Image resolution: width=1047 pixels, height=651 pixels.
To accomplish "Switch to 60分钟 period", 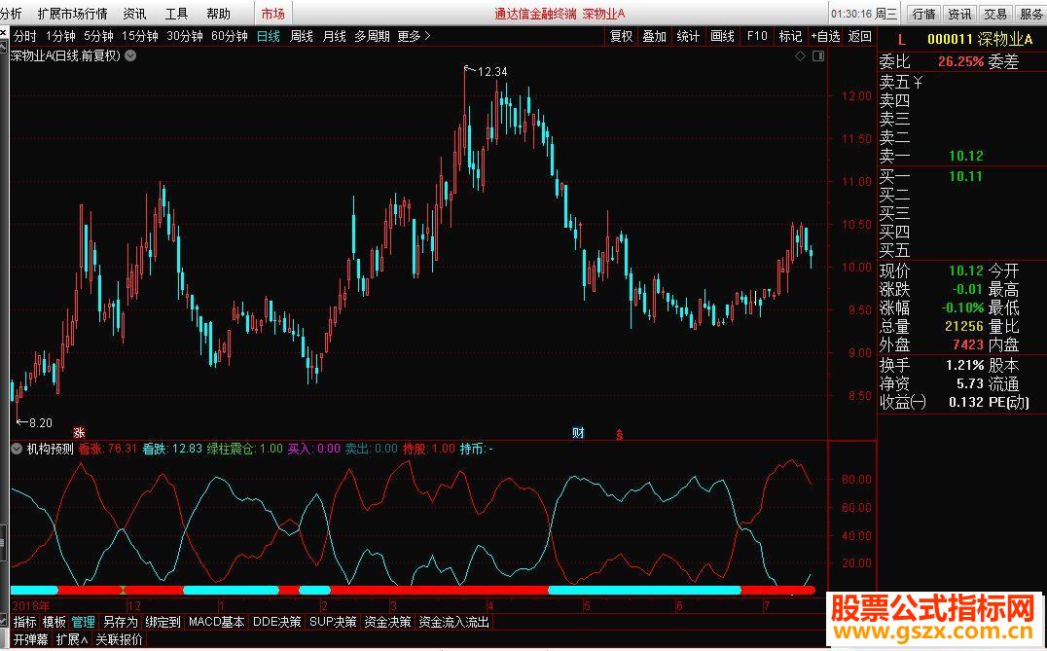I will click(x=229, y=36).
